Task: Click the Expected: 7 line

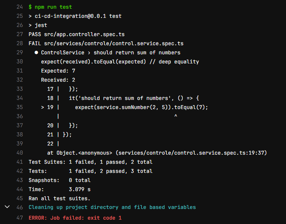Action: (58, 71)
